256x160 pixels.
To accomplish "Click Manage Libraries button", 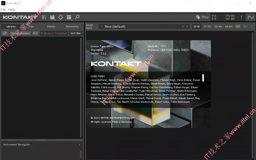I will pos(20,33).
